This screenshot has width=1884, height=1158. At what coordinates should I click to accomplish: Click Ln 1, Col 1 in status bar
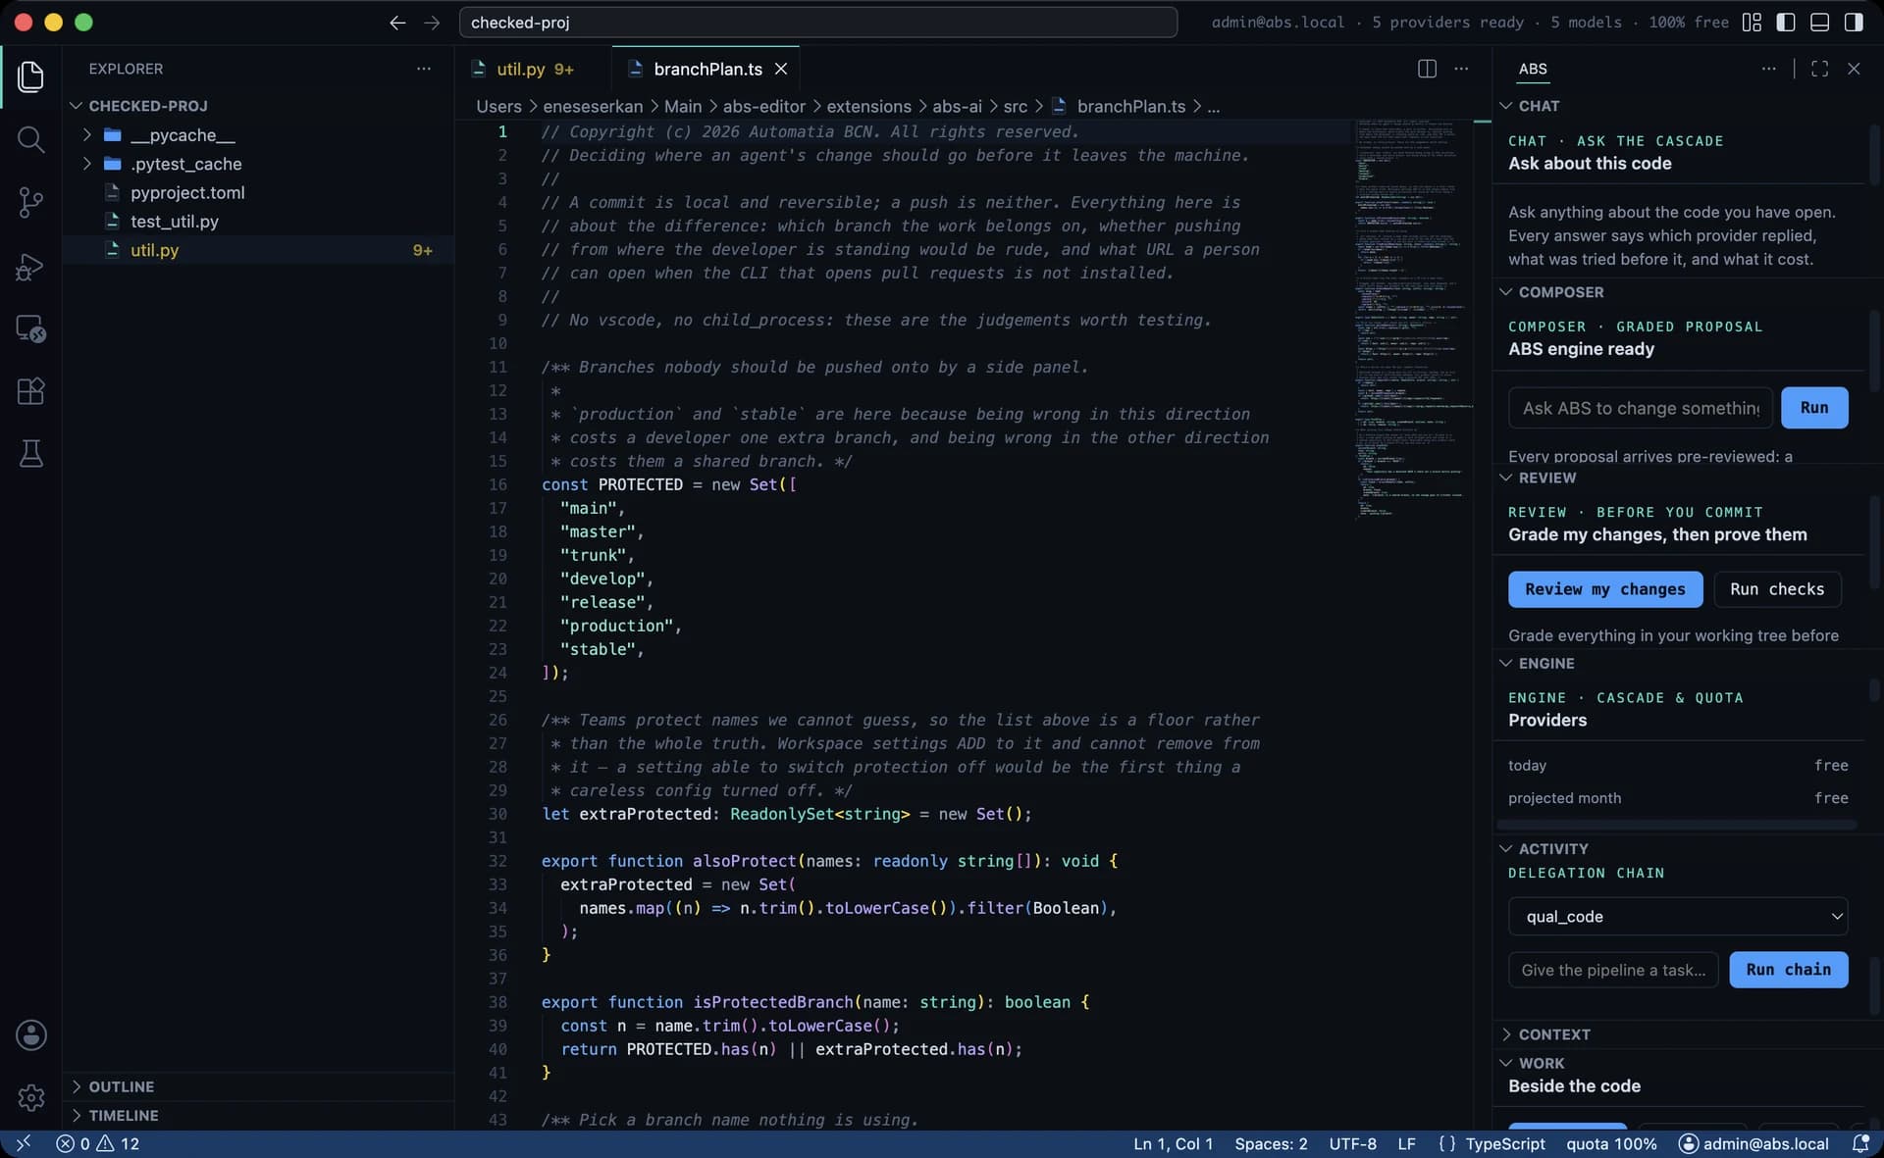pyautogui.click(x=1173, y=1143)
